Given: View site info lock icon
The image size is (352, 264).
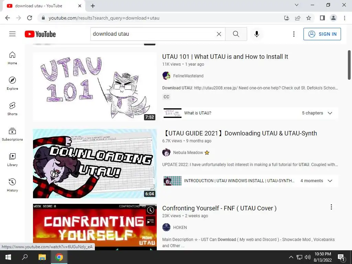Looking at the screenshot, I should (43, 18).
